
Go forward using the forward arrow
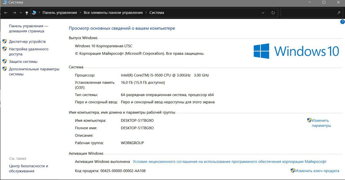(14, 13)
